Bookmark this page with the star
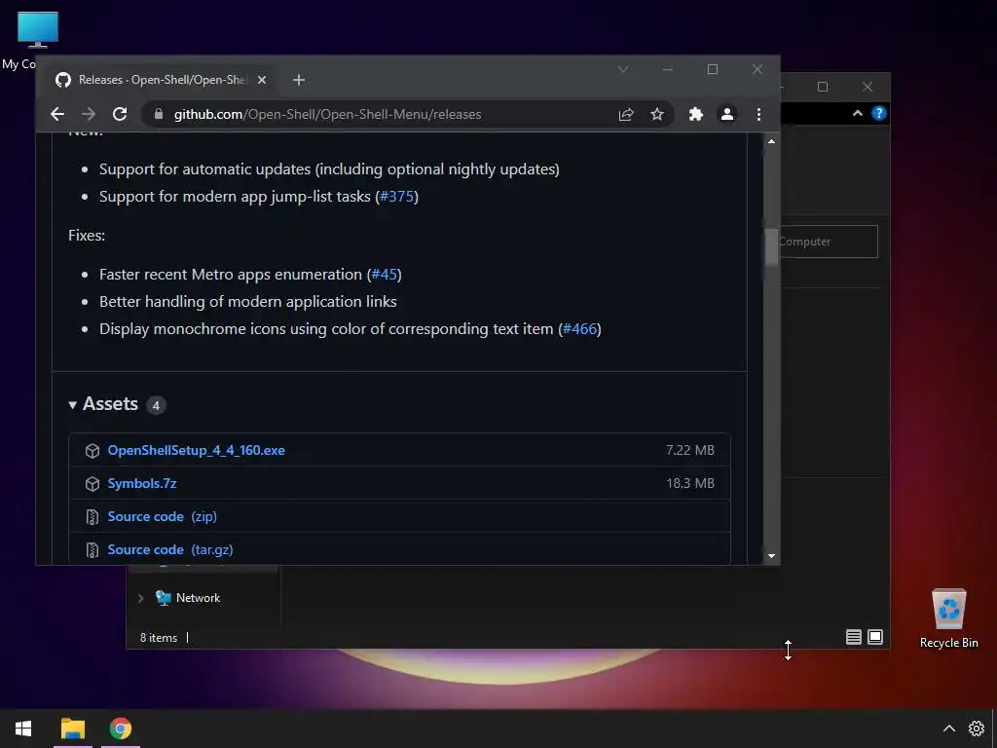The height and width of the screenshot is (748, 997). click(657, 115)
